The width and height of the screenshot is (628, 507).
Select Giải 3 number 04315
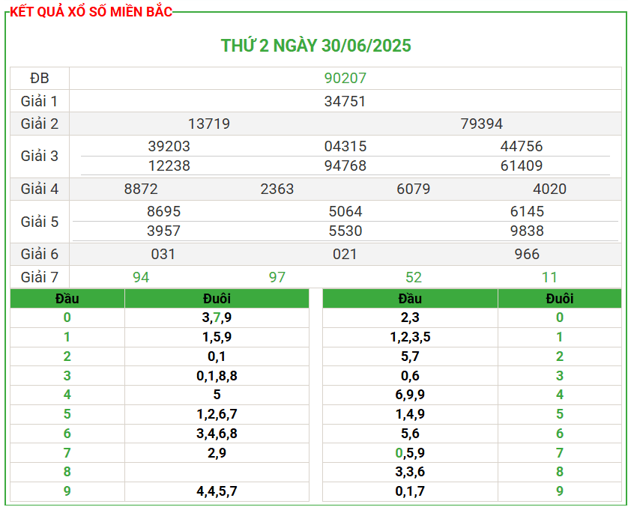(x=345, y=146)
